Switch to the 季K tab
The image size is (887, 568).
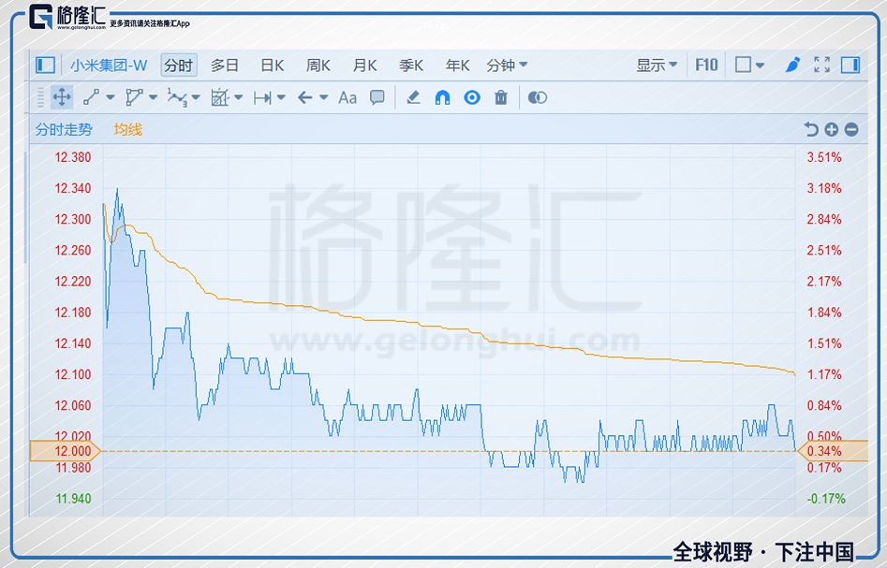tap(411, 65)
